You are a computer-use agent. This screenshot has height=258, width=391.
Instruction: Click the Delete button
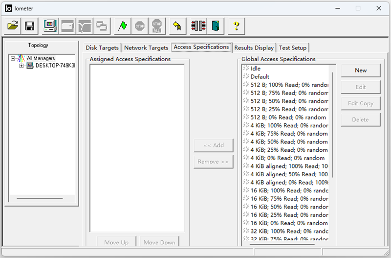pyautogui.click(x=361, y=119)
